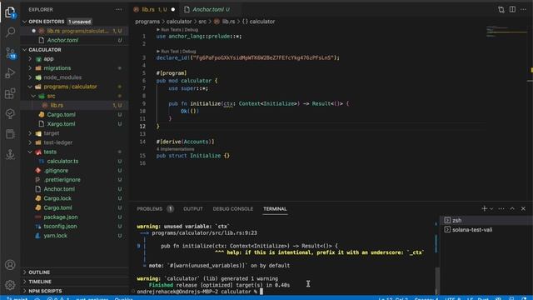Click the 4 implementations code lens
The height and width of the screenshot is (300, 533).
(175, 149)
